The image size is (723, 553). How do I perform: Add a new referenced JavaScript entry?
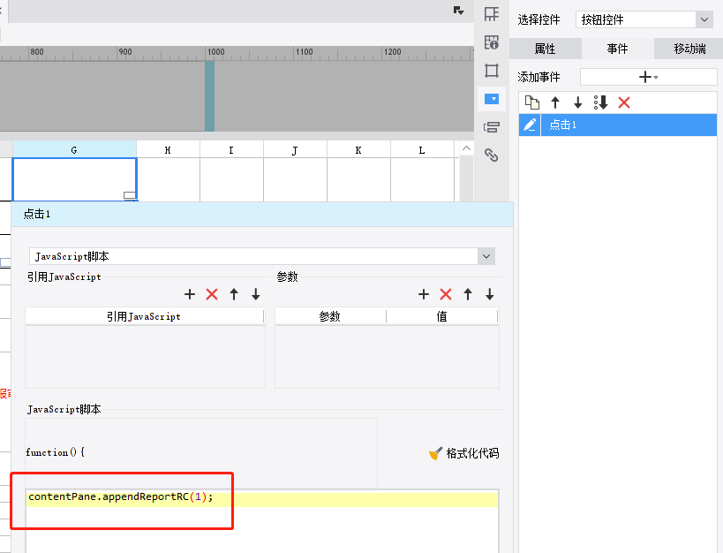(x=190, y=294)
